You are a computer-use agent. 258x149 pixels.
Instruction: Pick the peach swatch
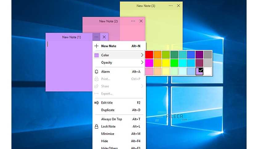coord(158,71)
